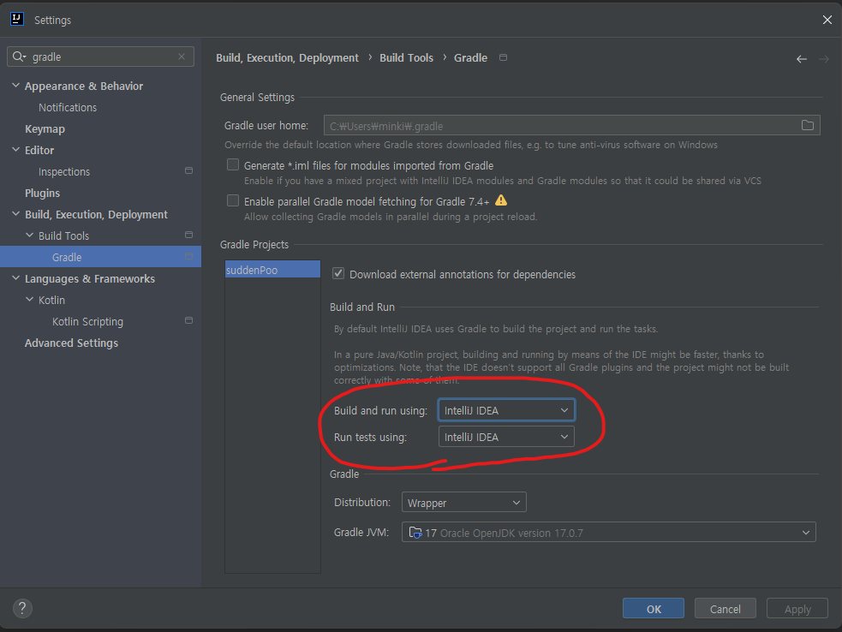The height and width of the screenshot is (632, 842).
Task: Click the forward navigation arrow
Action: (821, 58)
